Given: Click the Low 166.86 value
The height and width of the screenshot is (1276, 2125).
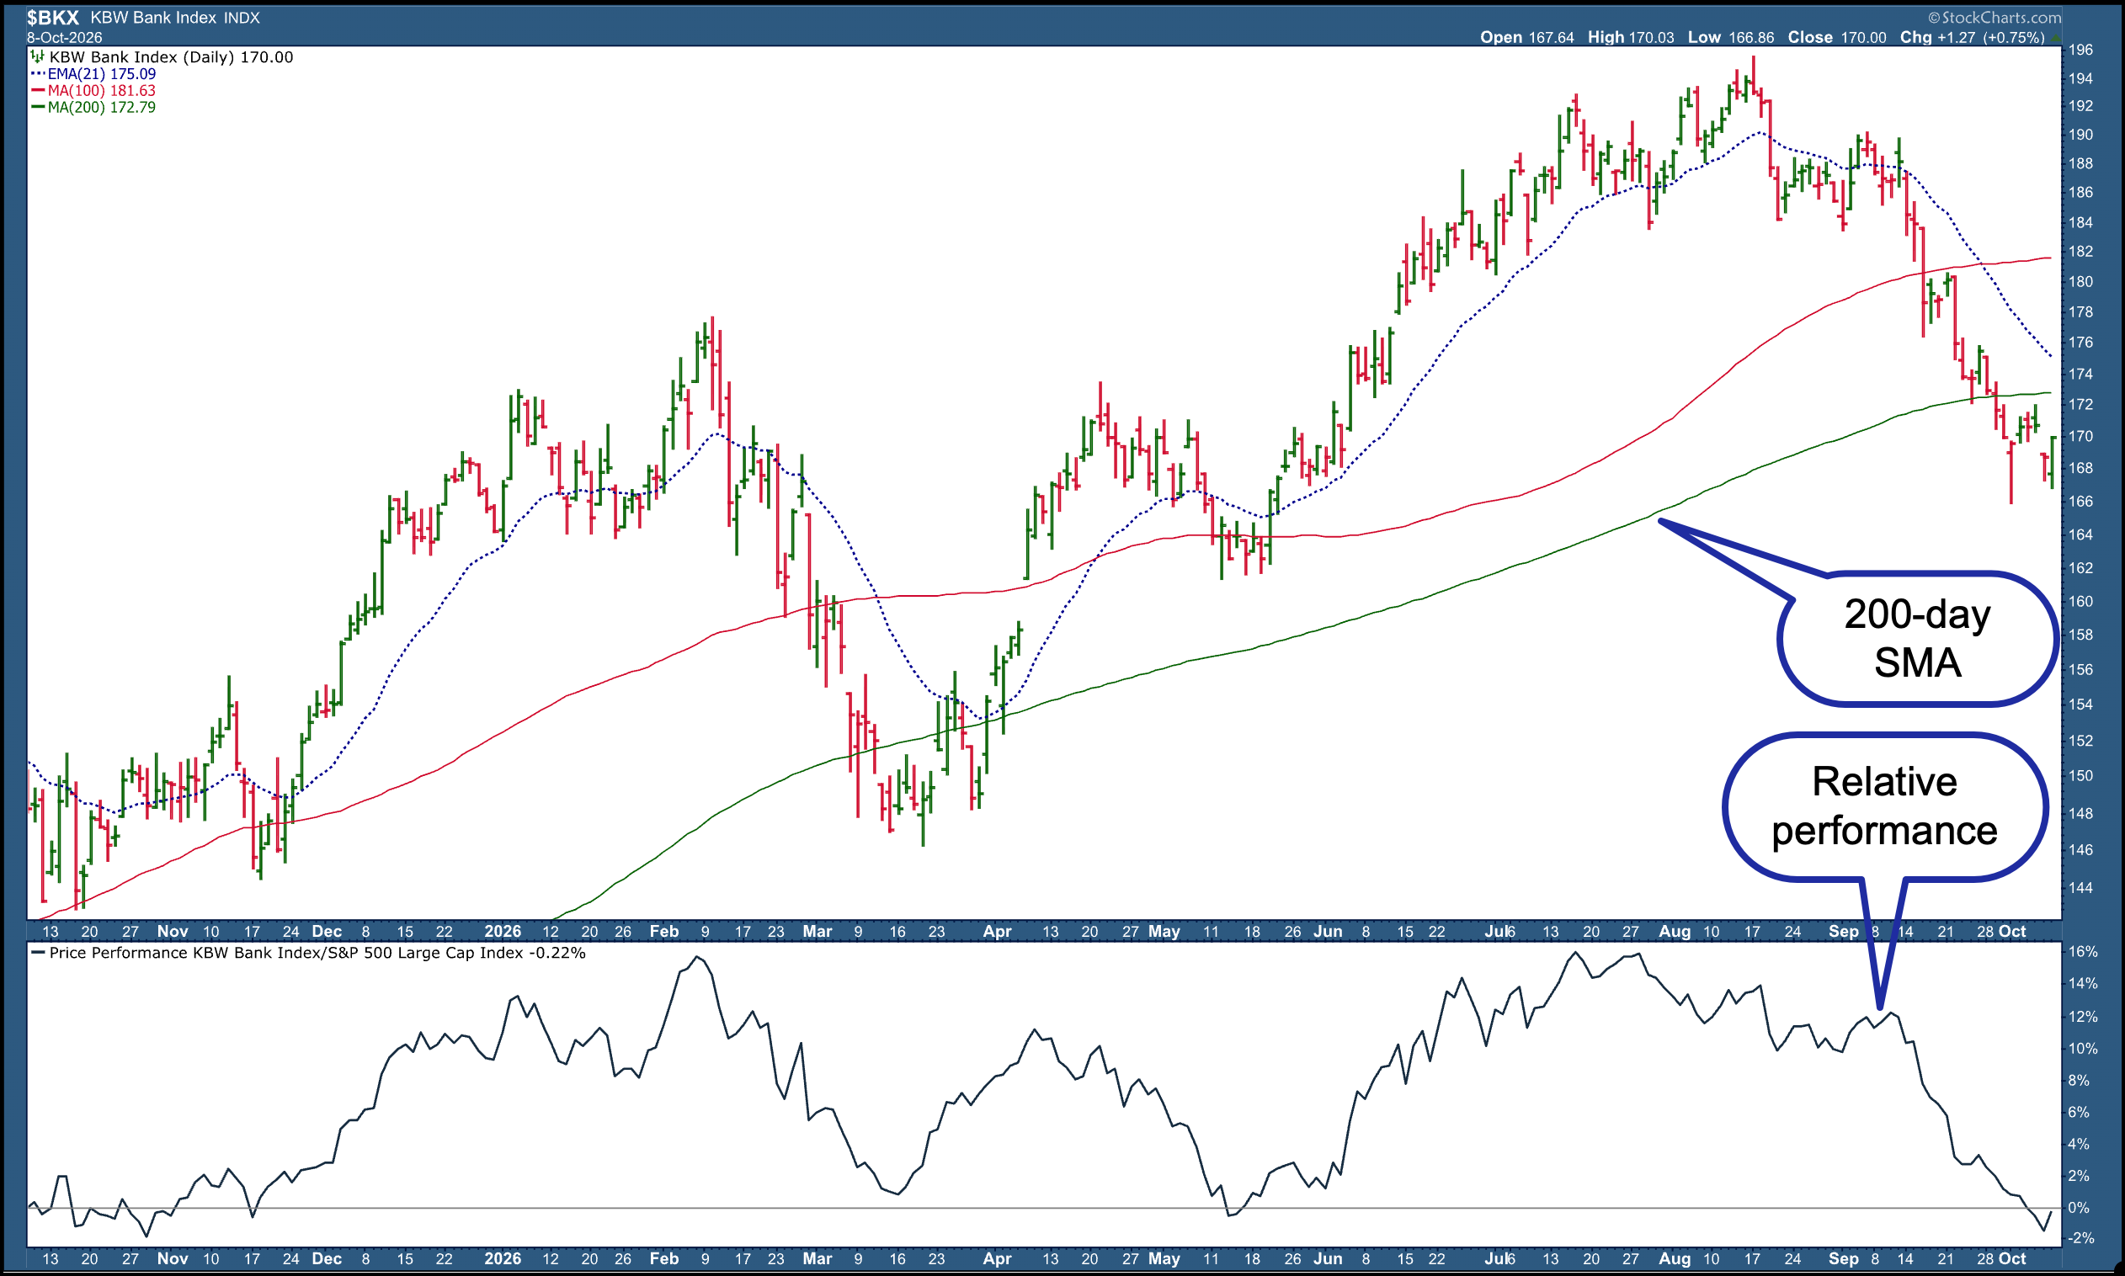Looking at the screenshot, I should [1730, 37].
